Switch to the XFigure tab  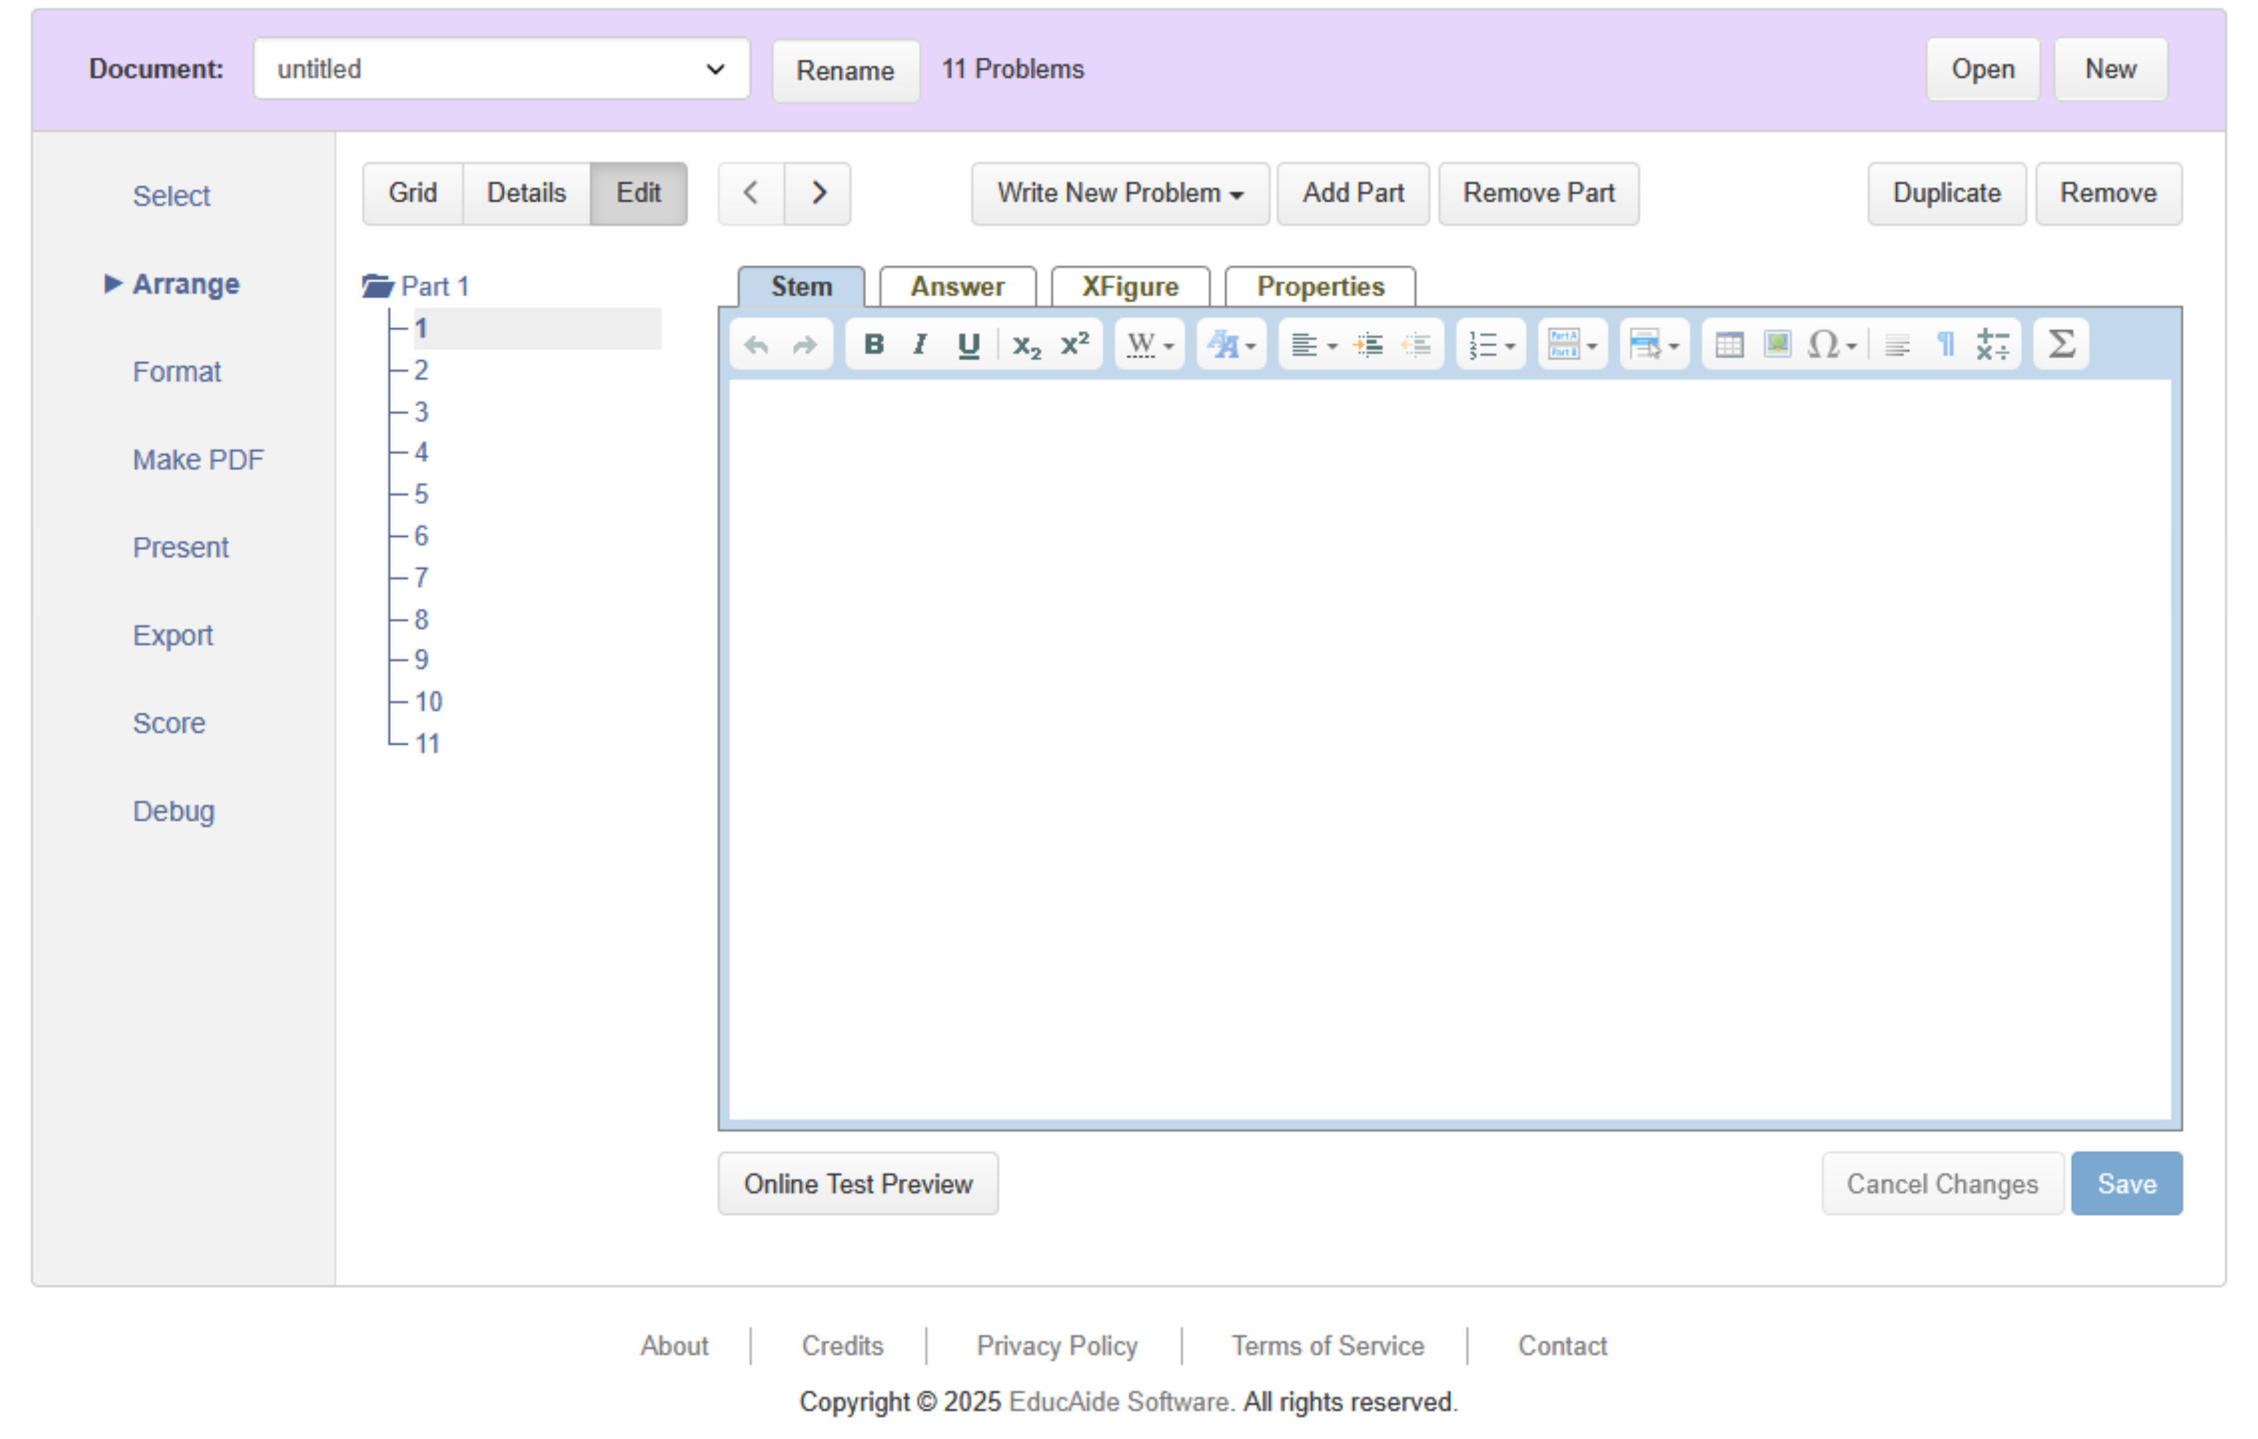[x=1130, y=287]
